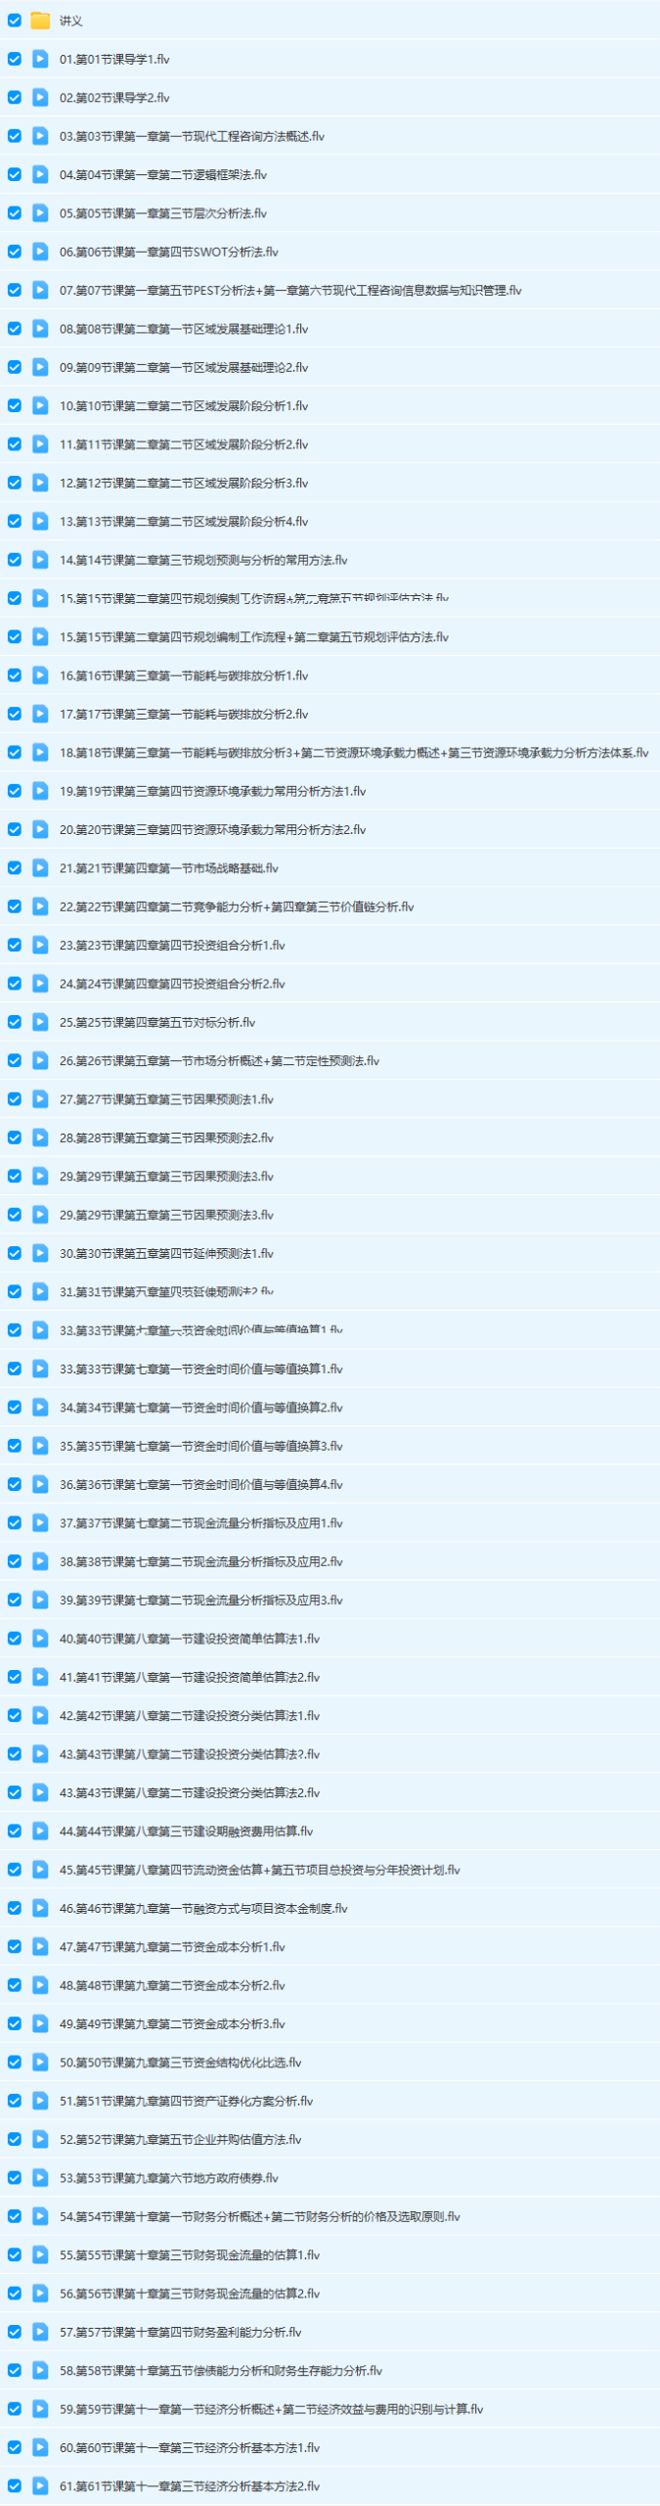Image resolution: width=660 pixels, height=2506 pixels.
Task: Open file 05.第05节课 层次分析法.flv
Action: coord(162,213)
